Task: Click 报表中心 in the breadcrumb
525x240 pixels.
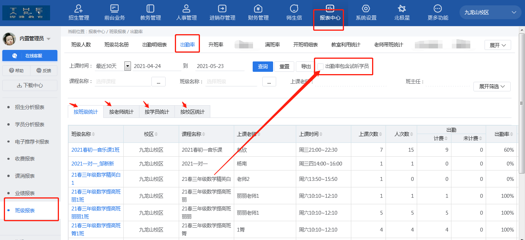Action: (x=96, y=31)
